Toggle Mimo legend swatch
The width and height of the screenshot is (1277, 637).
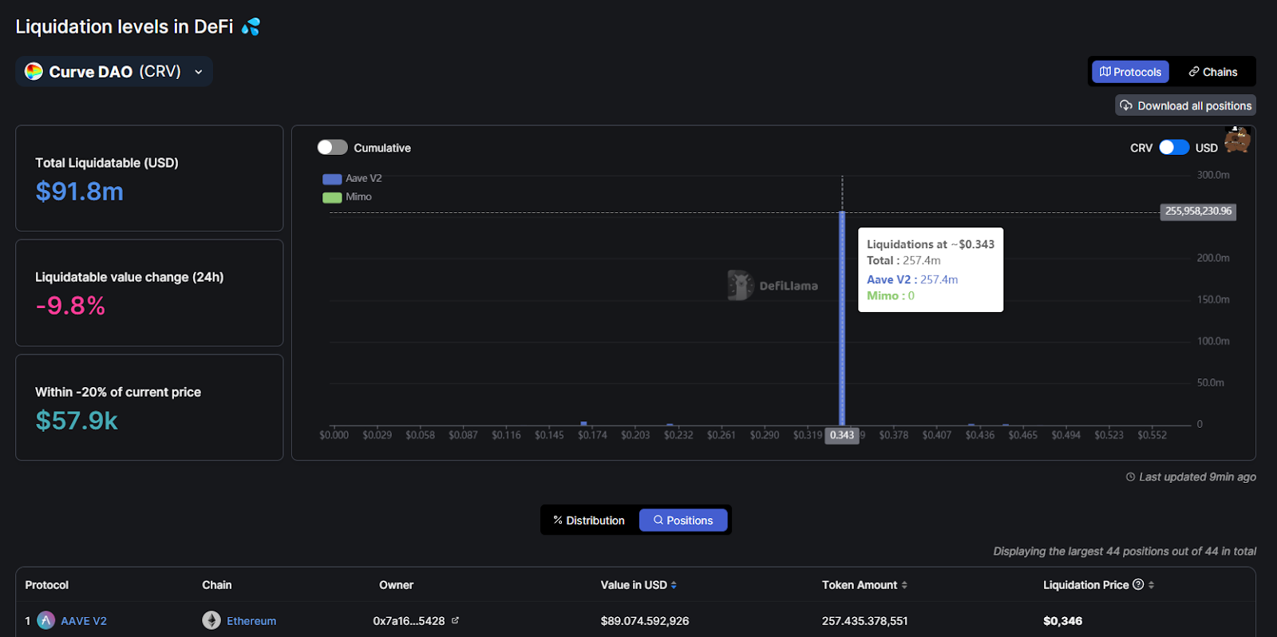(x=332, y=197)
